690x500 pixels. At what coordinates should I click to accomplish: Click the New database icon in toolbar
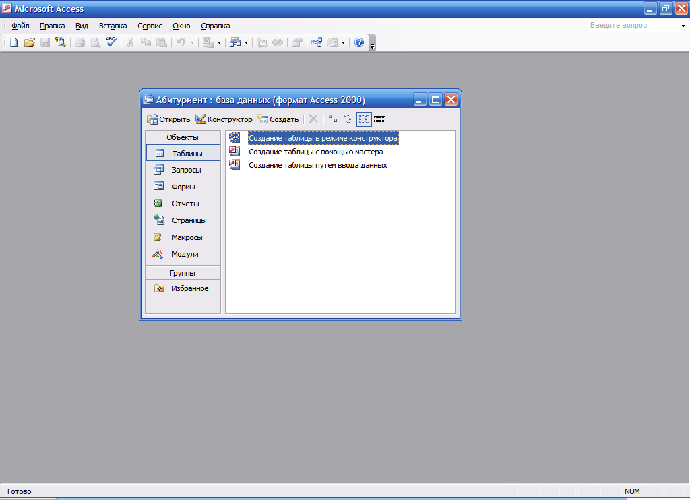pos(13,42)
